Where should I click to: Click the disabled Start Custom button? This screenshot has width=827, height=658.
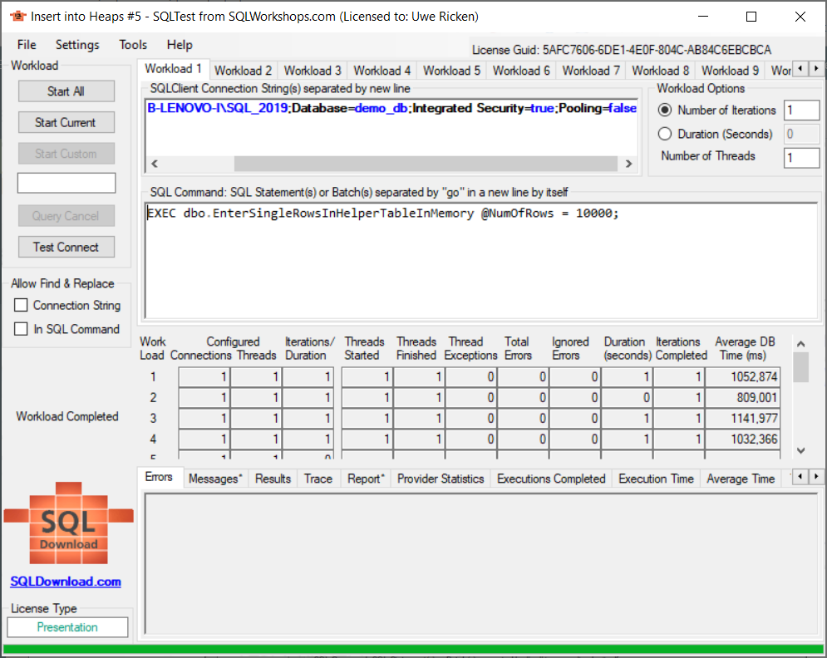[66, 154]
